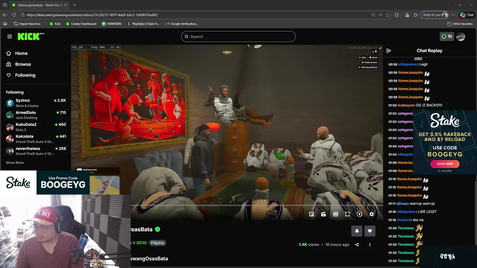This screenshot has height=268, width=477.
Task: Collapse the Chat Replay panel icon
Action: click(388, 51)
